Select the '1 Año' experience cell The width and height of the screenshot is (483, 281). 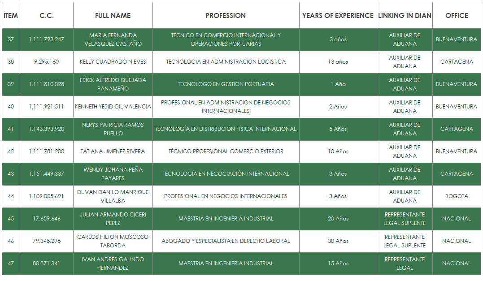point(338,84)
